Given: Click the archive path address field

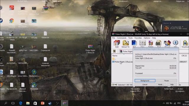Looking at the screenshot, I should [126, 51].
